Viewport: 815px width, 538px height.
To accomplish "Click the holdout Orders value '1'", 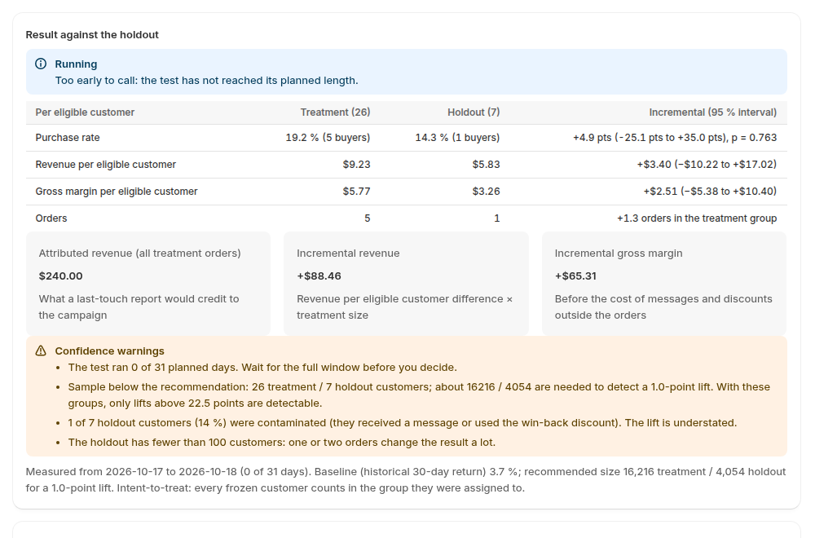I will click(497, 218).
